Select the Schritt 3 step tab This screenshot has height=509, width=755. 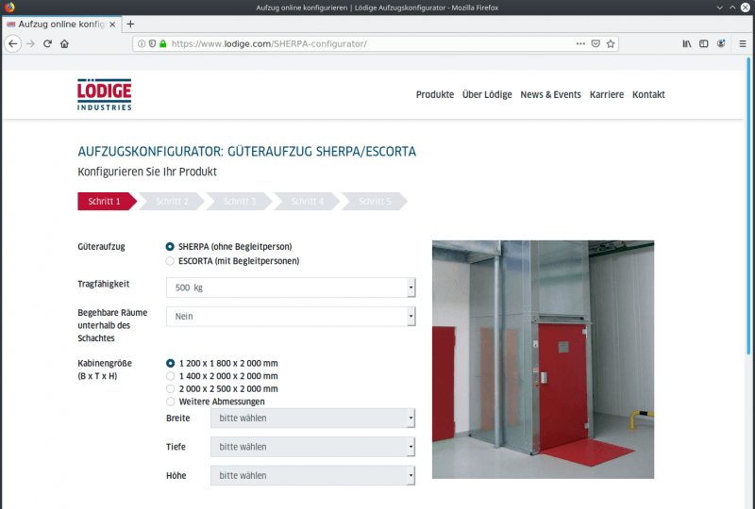point(240,202)
